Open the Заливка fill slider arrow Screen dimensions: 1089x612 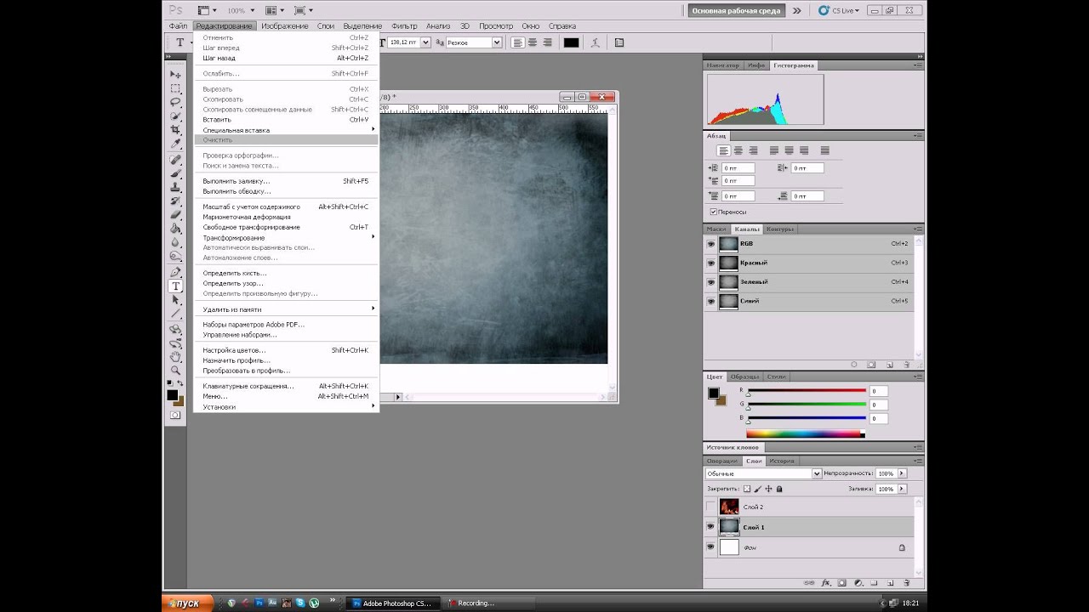[x=902, y=490]
